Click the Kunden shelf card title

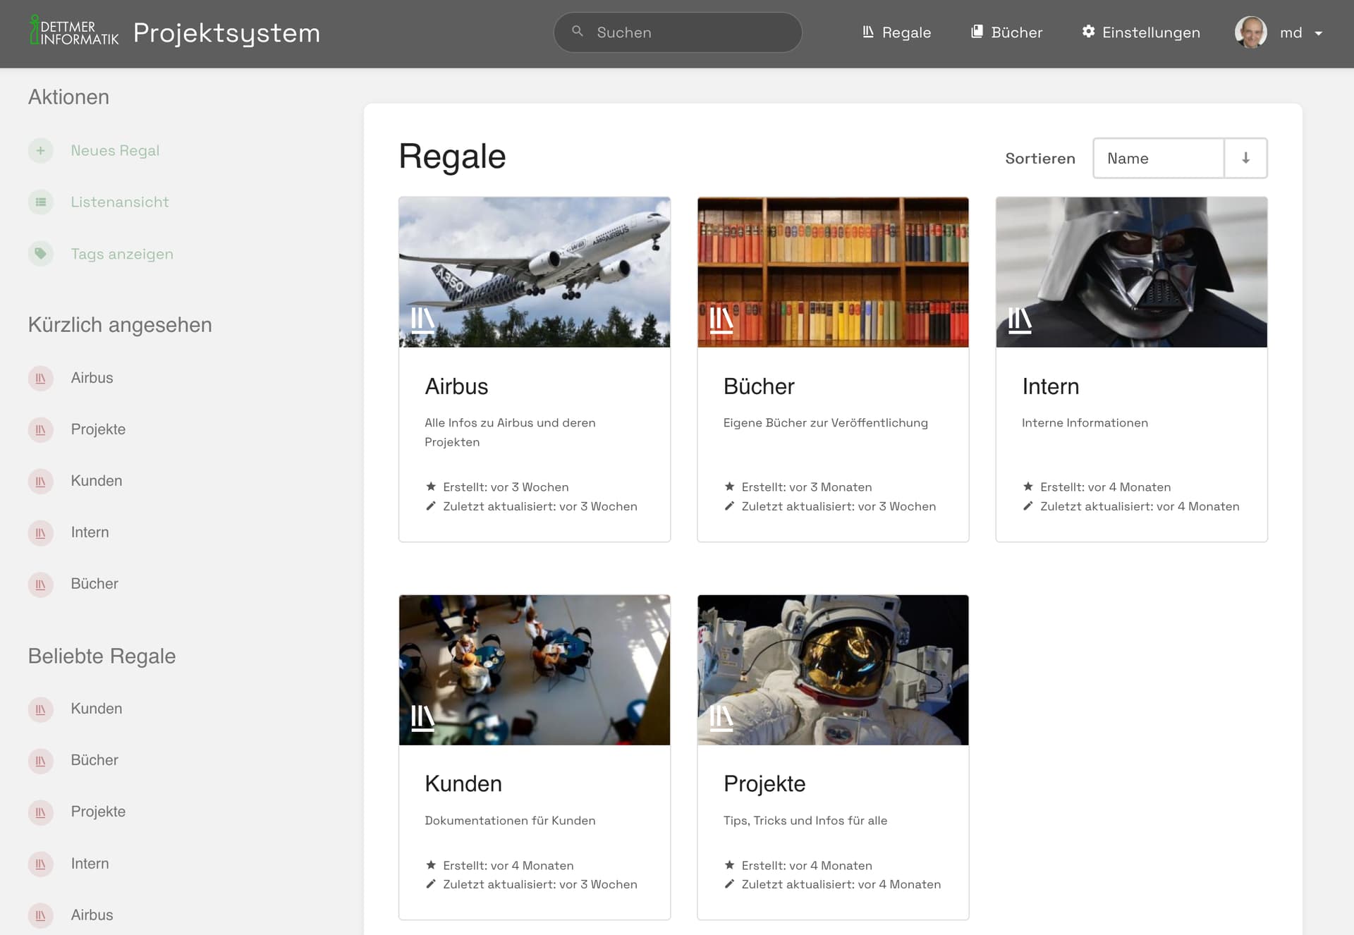point(463,784)
